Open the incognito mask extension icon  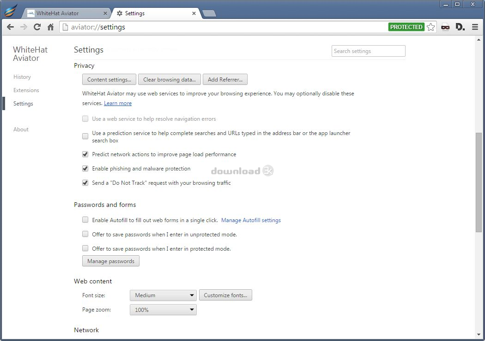pyautogui.click(x=445, y=27)
